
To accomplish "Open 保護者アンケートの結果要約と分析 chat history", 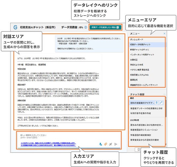I will click(146, 108).
